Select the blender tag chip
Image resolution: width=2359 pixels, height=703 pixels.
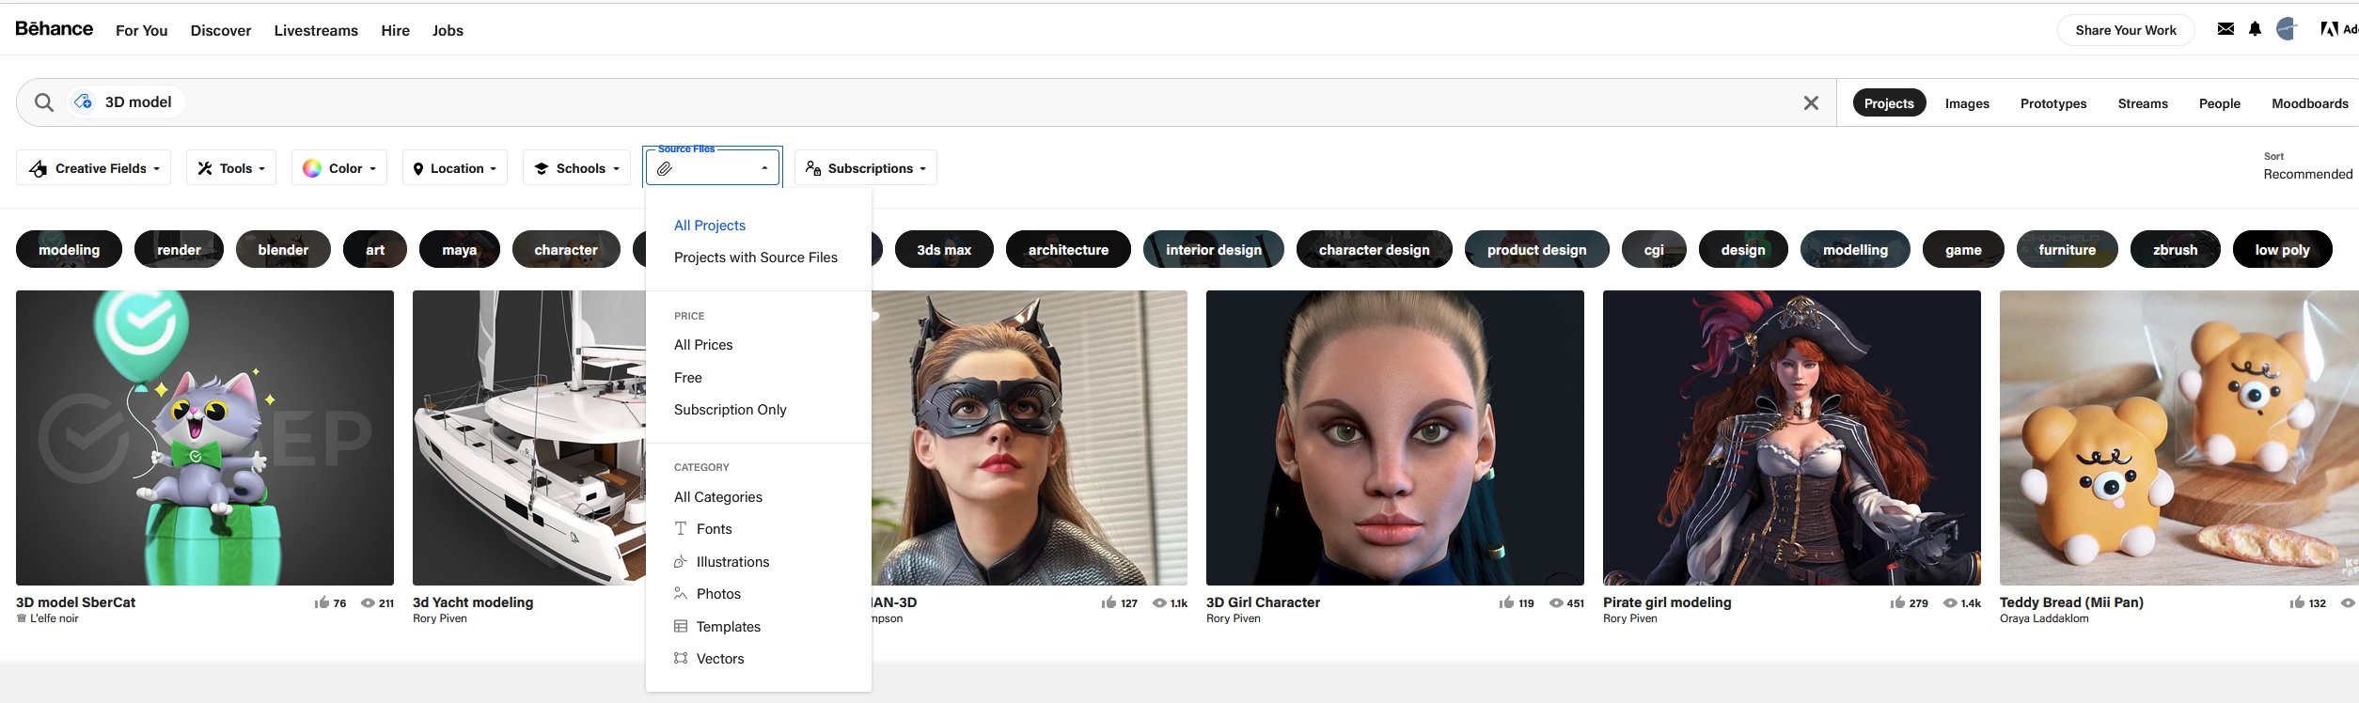[x=283, y=249]
